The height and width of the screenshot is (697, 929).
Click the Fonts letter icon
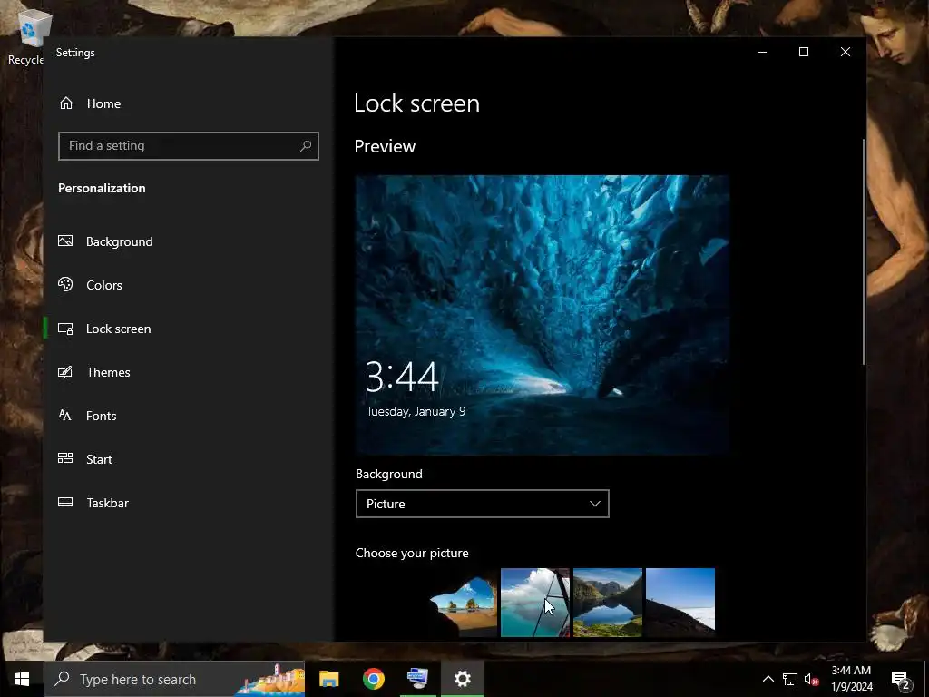click(x=65, y=415)
